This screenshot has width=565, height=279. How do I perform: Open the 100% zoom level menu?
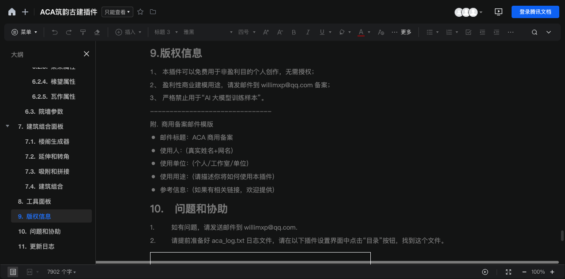coord(538,272)
